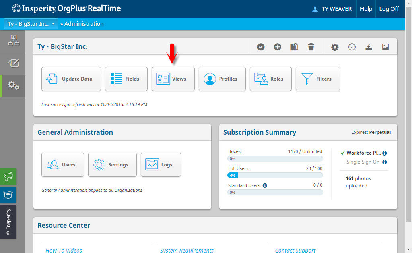The width and height of the screenshot is (412, 253).
Task: Click the download arrow toolbar icon
Action: click(369, 47)
